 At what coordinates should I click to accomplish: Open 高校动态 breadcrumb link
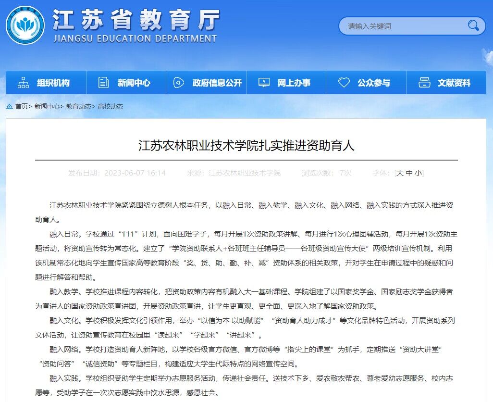tap(111, 106)
